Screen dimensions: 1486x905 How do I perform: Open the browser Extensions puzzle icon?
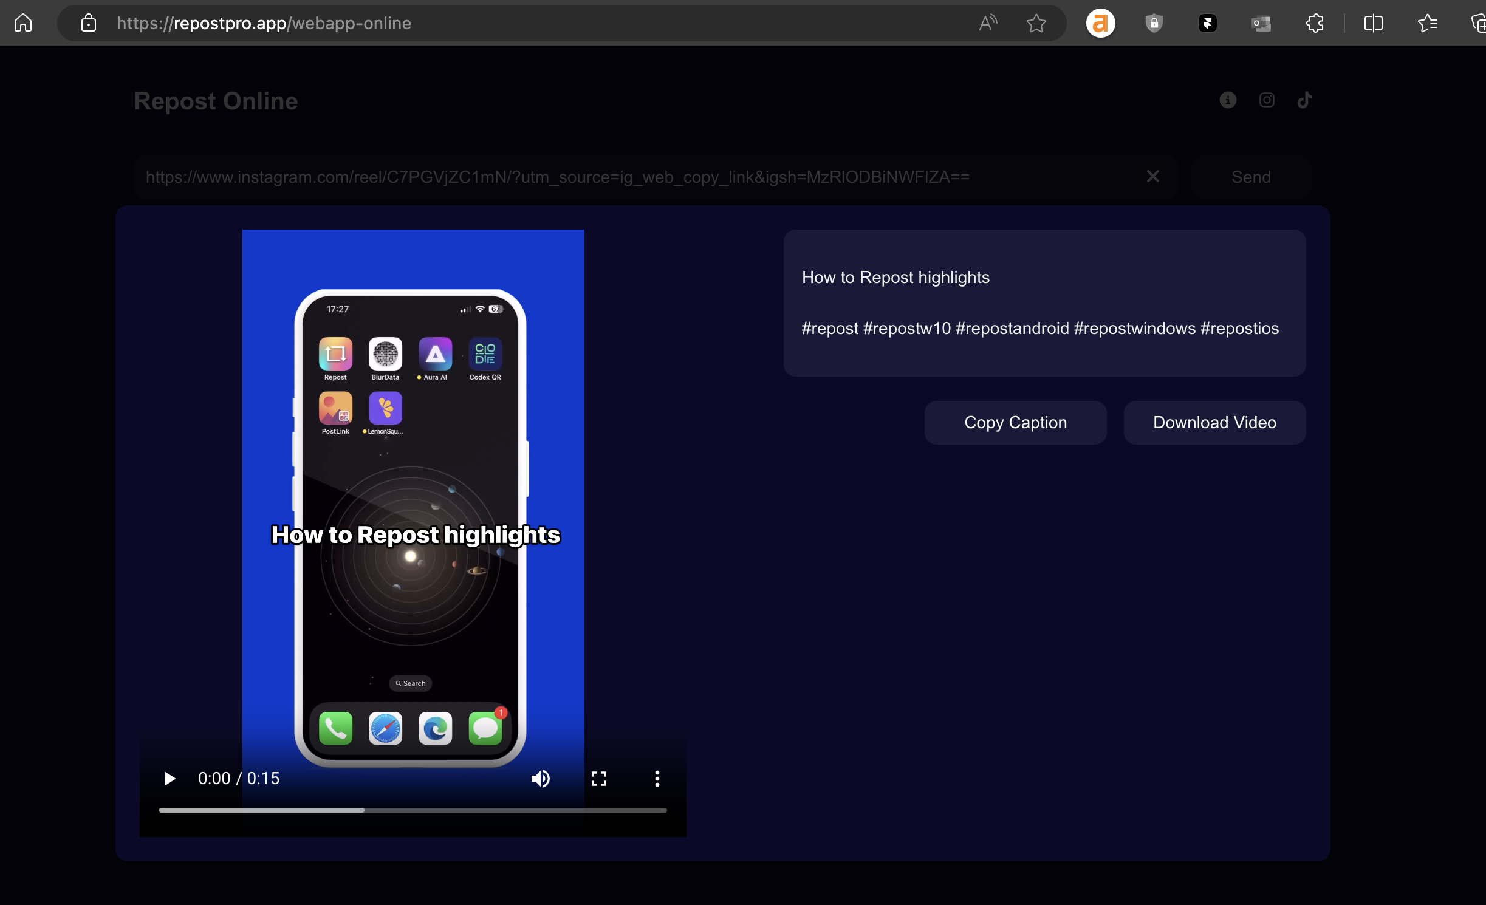[x=1315, y=23]
